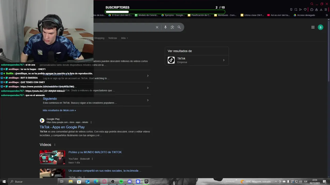Viewport: 330px width, 185px height.
Task: Open Windows Start menu
Action: tap(4, 182)
